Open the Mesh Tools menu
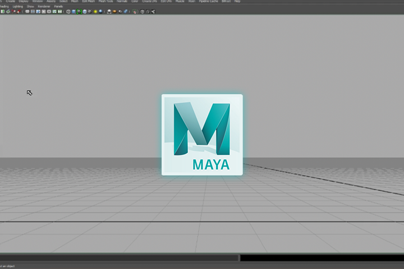The height and width of the screenshot is (269, 404). click(105, 1)
